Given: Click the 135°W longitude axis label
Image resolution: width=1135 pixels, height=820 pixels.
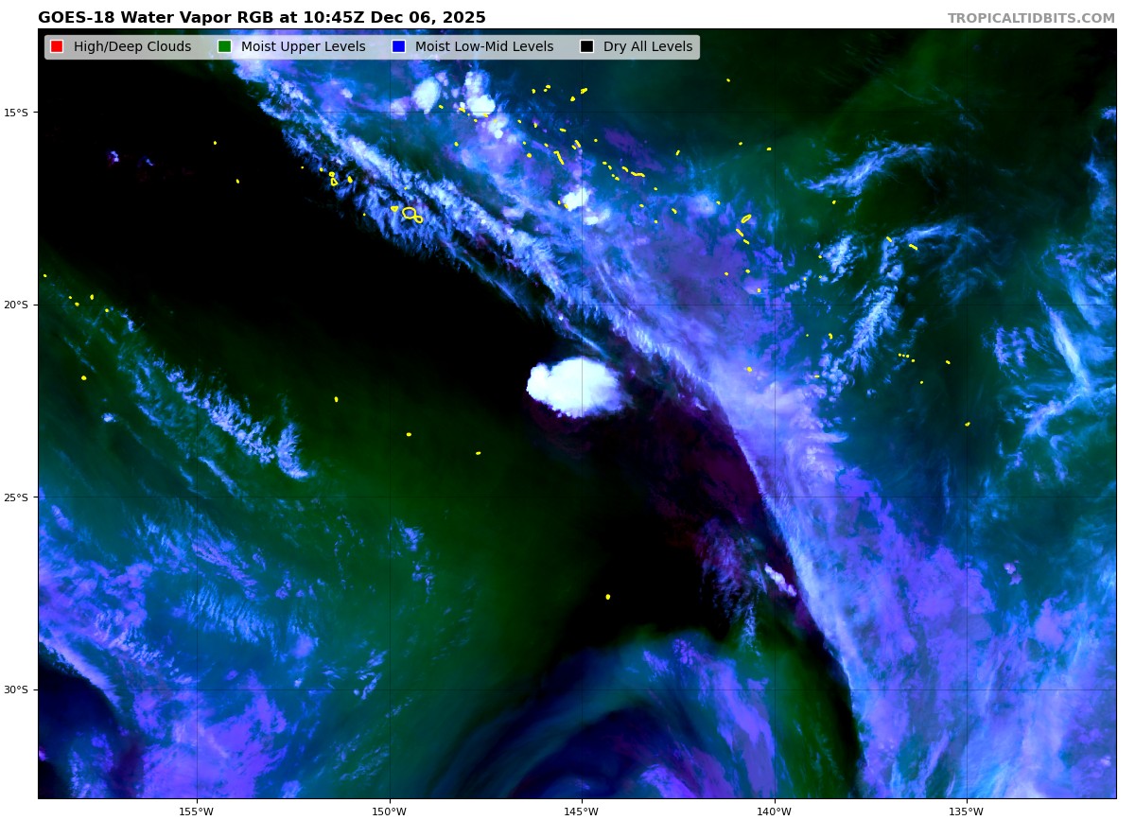Looking at the screenshot, I should (x=966, y=811).
